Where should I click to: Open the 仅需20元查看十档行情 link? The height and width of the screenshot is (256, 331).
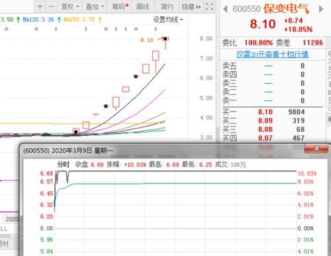point(272,54)
